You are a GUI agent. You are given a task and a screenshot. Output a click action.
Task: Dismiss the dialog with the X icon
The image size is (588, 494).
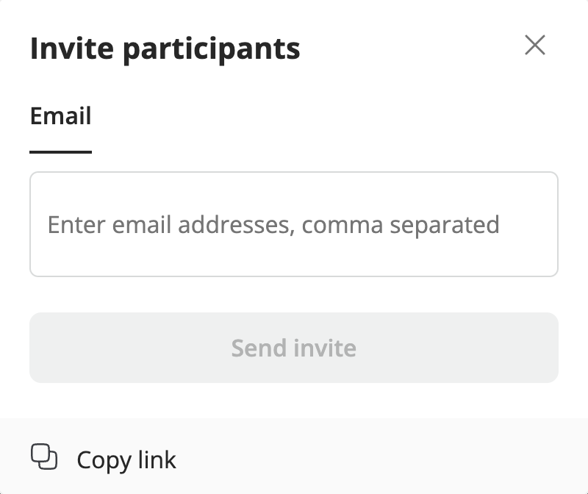(535, 46)
